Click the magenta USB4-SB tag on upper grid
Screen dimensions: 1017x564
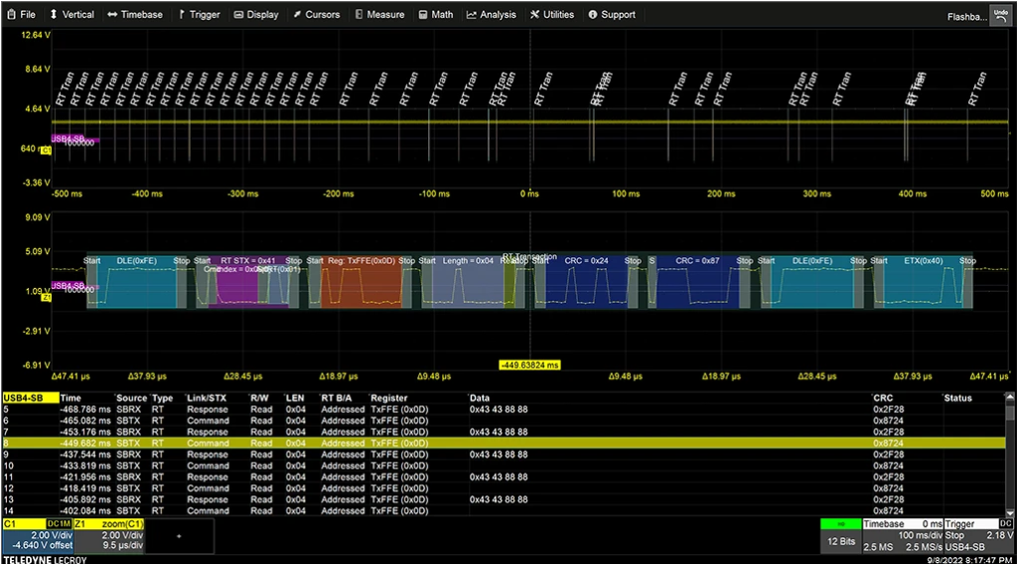(x=68, y=139)
